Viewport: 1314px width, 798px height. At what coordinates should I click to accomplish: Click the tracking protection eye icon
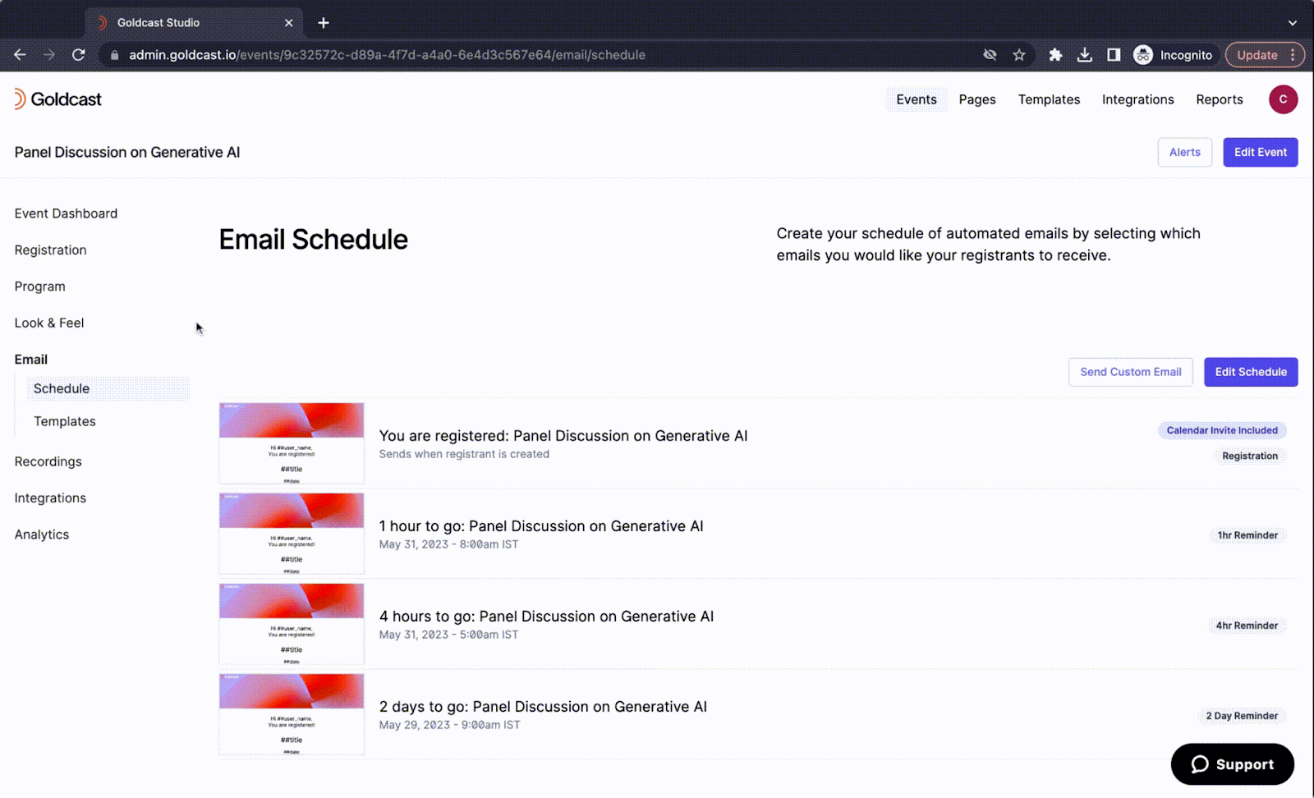[990, 55]
